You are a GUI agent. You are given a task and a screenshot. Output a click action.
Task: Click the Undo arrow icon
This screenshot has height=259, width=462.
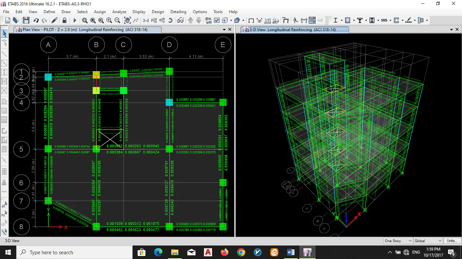pos(36,20)
